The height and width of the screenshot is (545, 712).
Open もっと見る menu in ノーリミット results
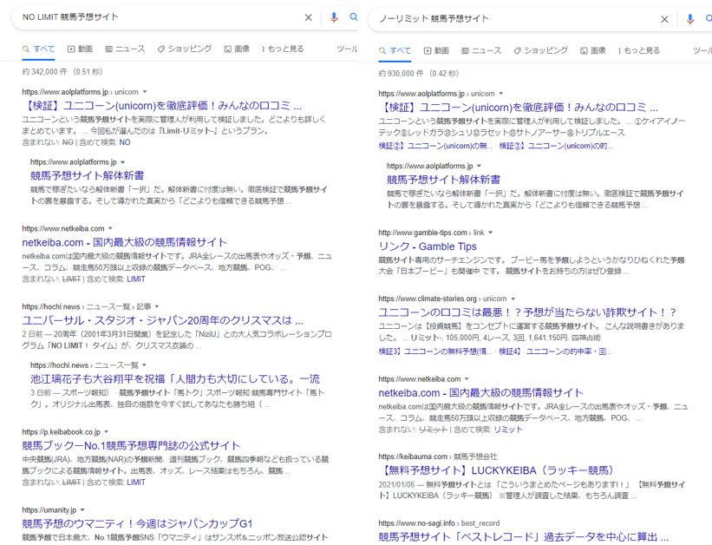pyautogui.click(x=639, y=51)
